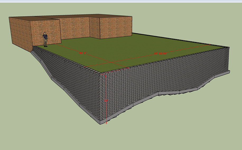
Task: Click the title bar strip at top
Action: [121, 1]
